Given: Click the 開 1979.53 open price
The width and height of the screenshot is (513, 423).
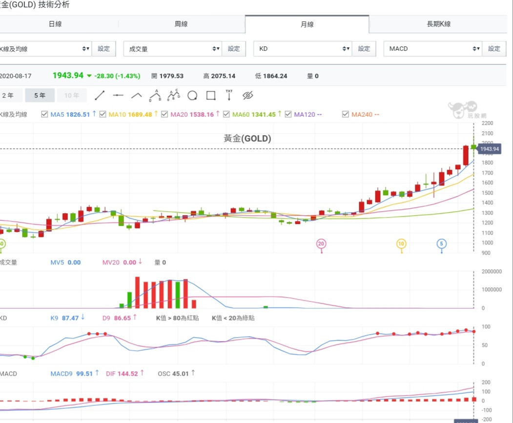Looking at the screenshot, I should pyautogui.click(x=167, y=76).
